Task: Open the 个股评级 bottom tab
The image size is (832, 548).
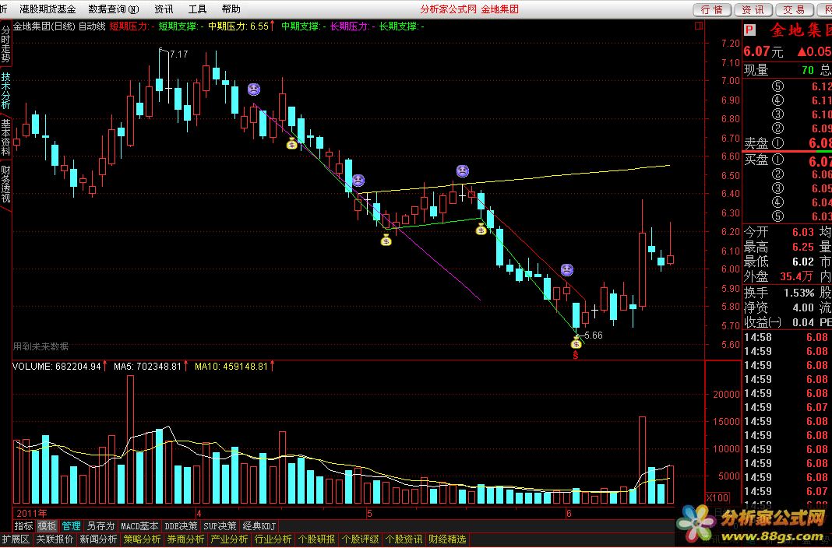Action: point(360,539)
